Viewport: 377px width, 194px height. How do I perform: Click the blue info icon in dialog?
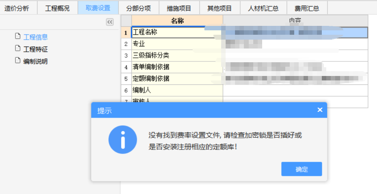coord(123,139)
